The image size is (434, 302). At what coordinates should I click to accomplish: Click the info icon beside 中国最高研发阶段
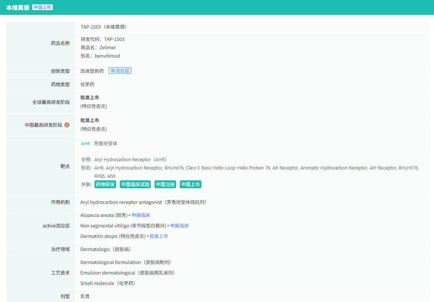[x=67, y=125]
